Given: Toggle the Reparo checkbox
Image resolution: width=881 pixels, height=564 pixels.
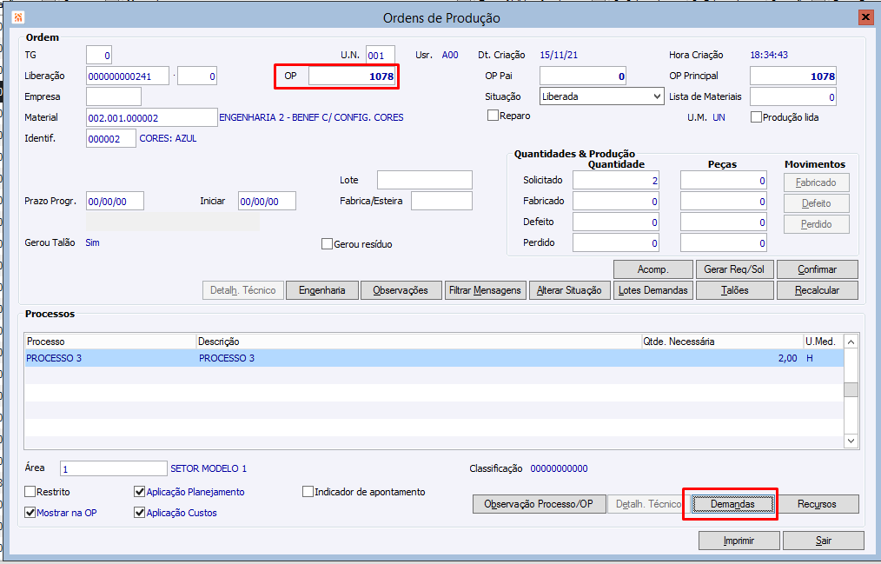Looking at the screenshot, I should click(x=493, y=116).
